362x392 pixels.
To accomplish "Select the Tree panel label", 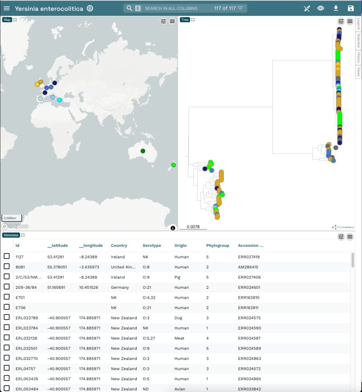I will 185,20.
